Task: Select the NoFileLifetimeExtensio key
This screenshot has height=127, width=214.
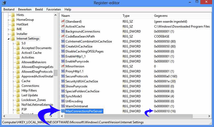Action: 37,105
